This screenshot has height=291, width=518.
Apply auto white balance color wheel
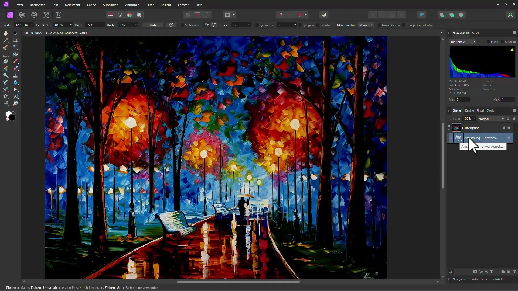pos(129,15)
